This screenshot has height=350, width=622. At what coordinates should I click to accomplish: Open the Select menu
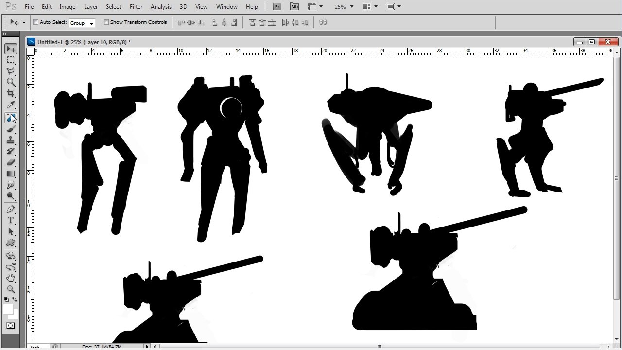tap(114, 7)
